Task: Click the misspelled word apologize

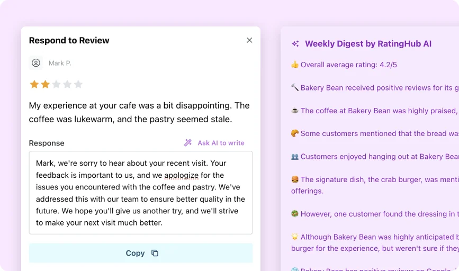Action: [x=182, y=175]
